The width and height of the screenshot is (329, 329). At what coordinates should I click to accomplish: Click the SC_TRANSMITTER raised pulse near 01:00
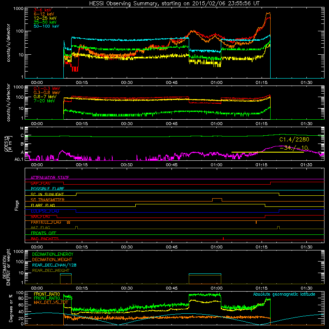(x=217, y=199)
